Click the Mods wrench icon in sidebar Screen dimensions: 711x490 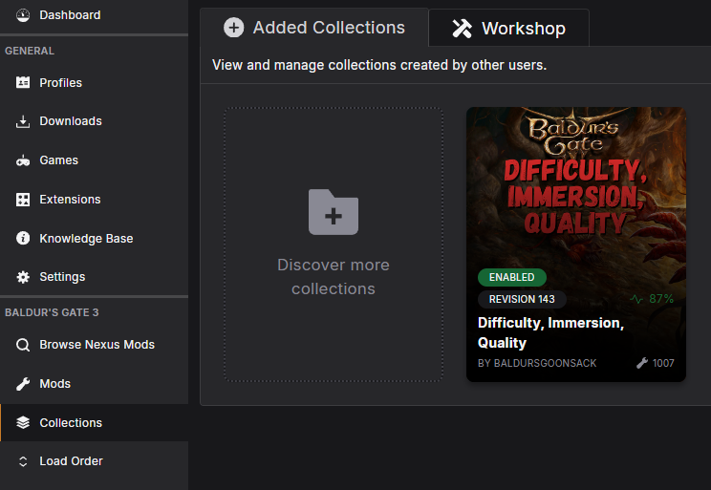pyautogui.click(x=23, y=384)
